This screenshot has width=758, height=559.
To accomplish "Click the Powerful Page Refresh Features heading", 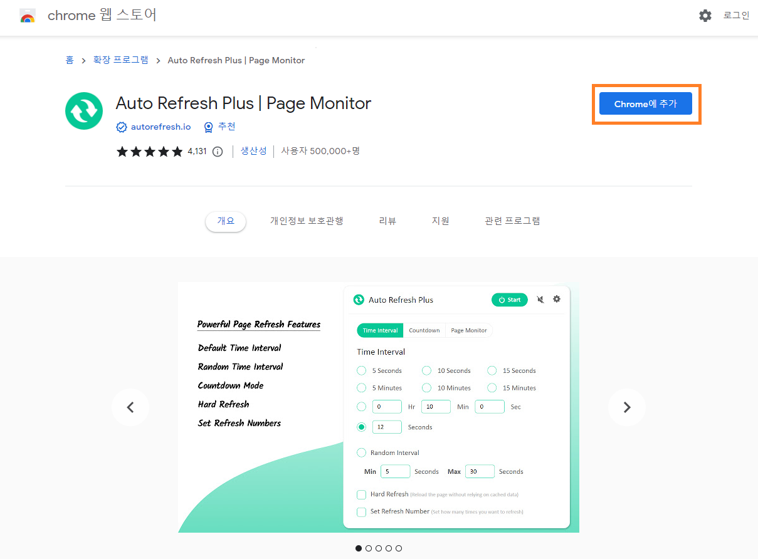I will [x=259, y=324].
